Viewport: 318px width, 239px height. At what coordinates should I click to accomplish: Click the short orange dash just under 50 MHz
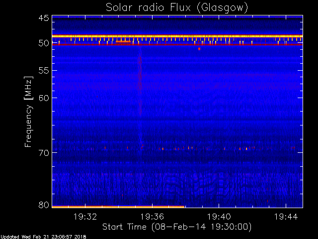pos(123,42)
